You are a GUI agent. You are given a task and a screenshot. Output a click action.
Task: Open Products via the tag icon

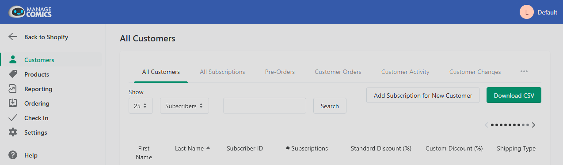click(x=13, y=74)
